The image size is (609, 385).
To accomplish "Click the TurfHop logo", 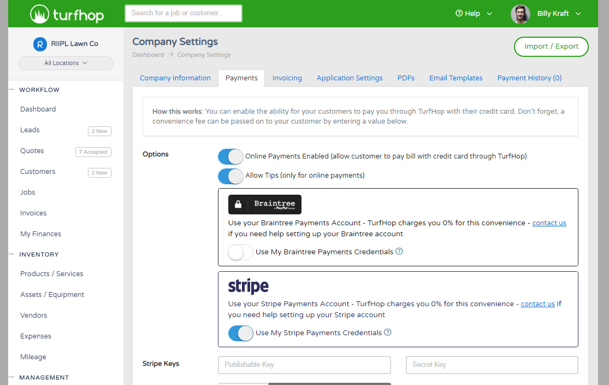I will pos(66,13).
